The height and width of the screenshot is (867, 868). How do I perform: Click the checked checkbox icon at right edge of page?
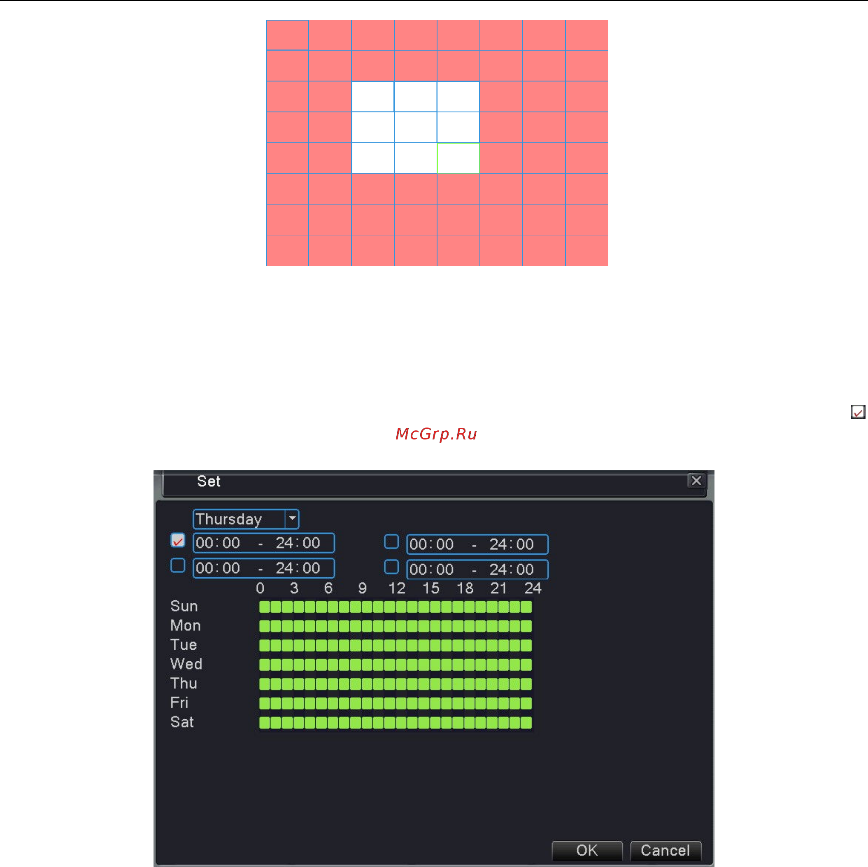click(x=858, y=411)
